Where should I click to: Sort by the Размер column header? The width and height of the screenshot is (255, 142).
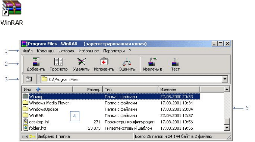pos(88,89)
